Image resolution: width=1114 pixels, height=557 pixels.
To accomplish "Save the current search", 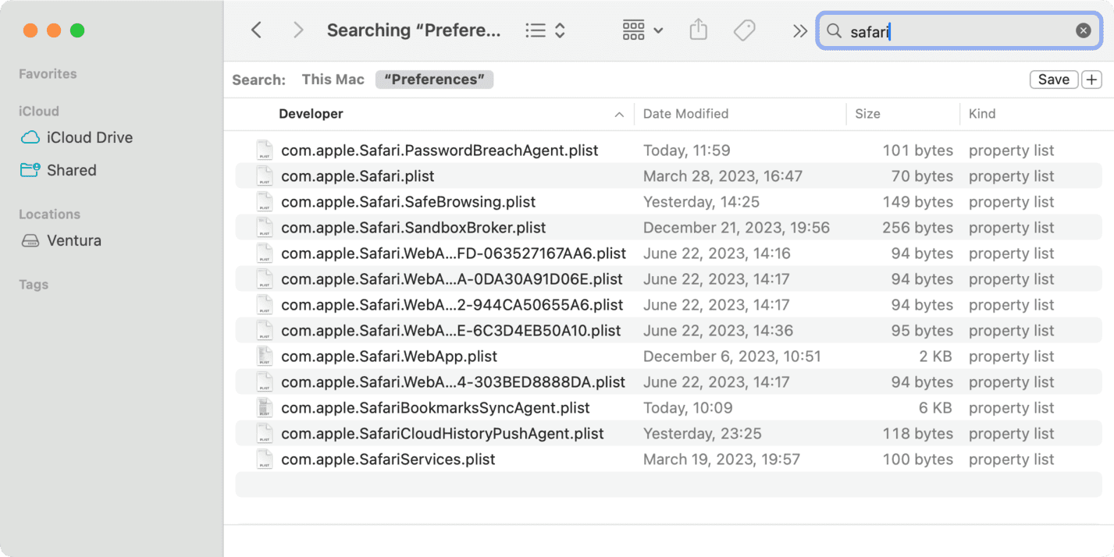I will (x=1054, y=80).
